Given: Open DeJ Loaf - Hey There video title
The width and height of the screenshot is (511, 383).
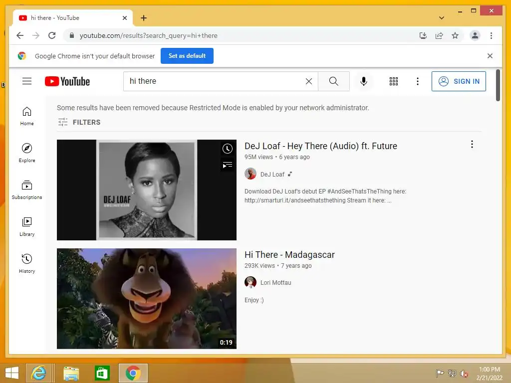Looking at the screenshot, I should tap(321, 146).
